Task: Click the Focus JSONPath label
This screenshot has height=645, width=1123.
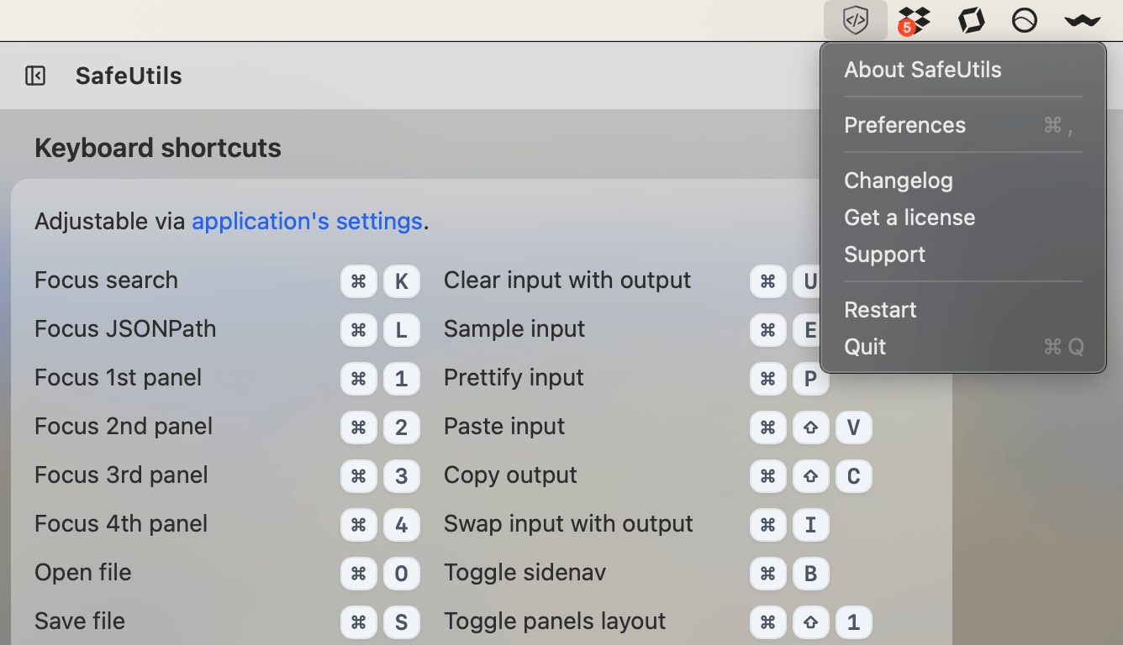Action: 125,329
